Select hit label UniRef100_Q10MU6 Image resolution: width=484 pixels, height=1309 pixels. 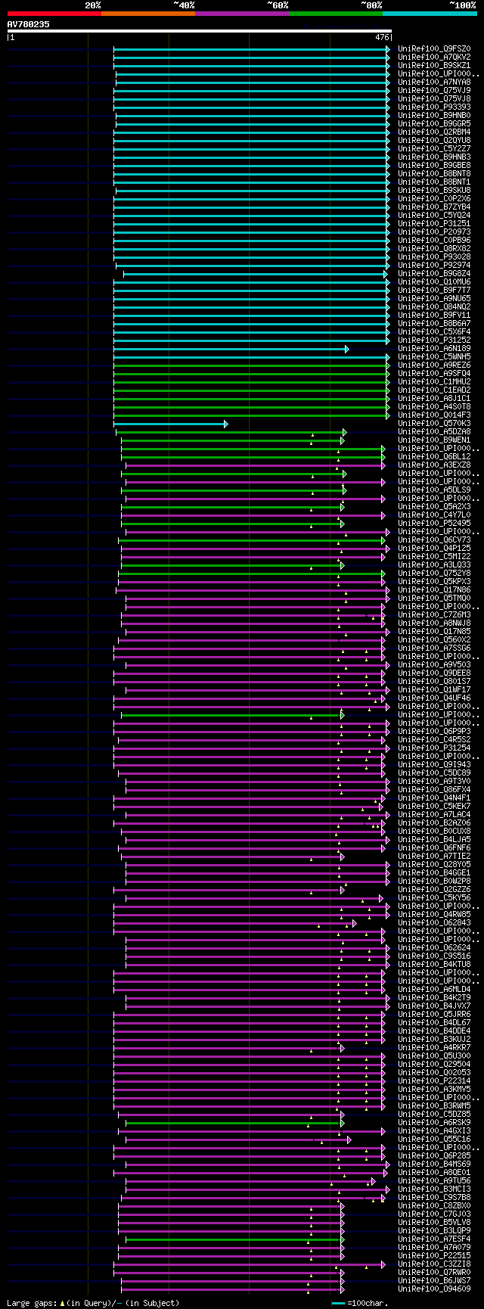[434, 282]
